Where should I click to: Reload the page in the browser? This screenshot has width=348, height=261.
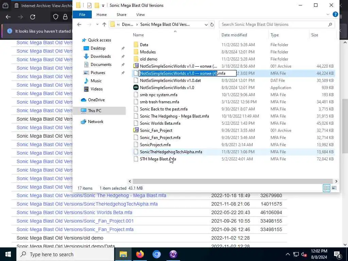click(x=33, y=17)
